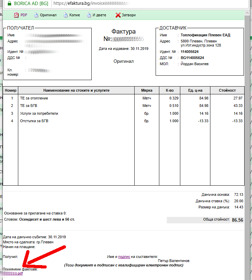The image size is (252, 280).
Task: Select the 'ТЕ за отопление' row text
Action: tap(34, 98)
